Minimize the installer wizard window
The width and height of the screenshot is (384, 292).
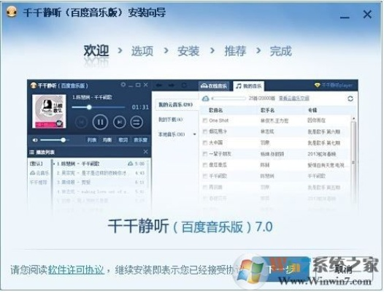(x=345, y=17)
